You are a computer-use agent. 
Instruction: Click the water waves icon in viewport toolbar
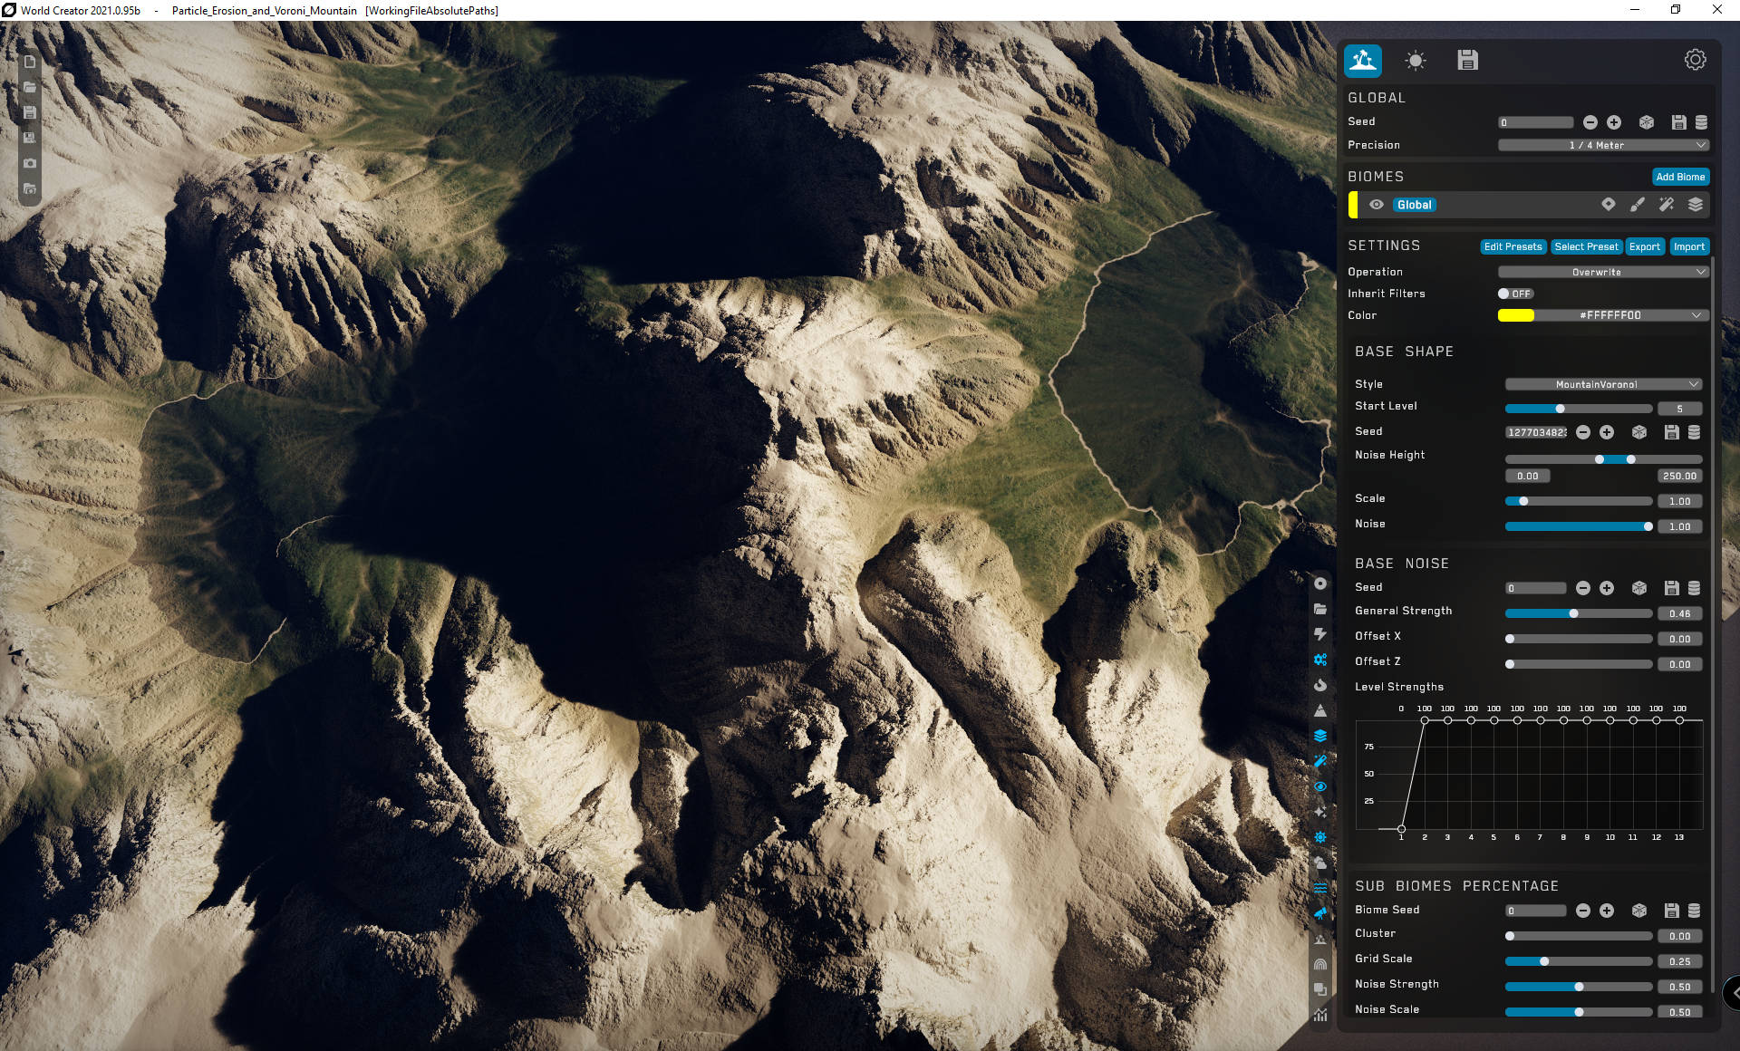[x=1320, y=888]
